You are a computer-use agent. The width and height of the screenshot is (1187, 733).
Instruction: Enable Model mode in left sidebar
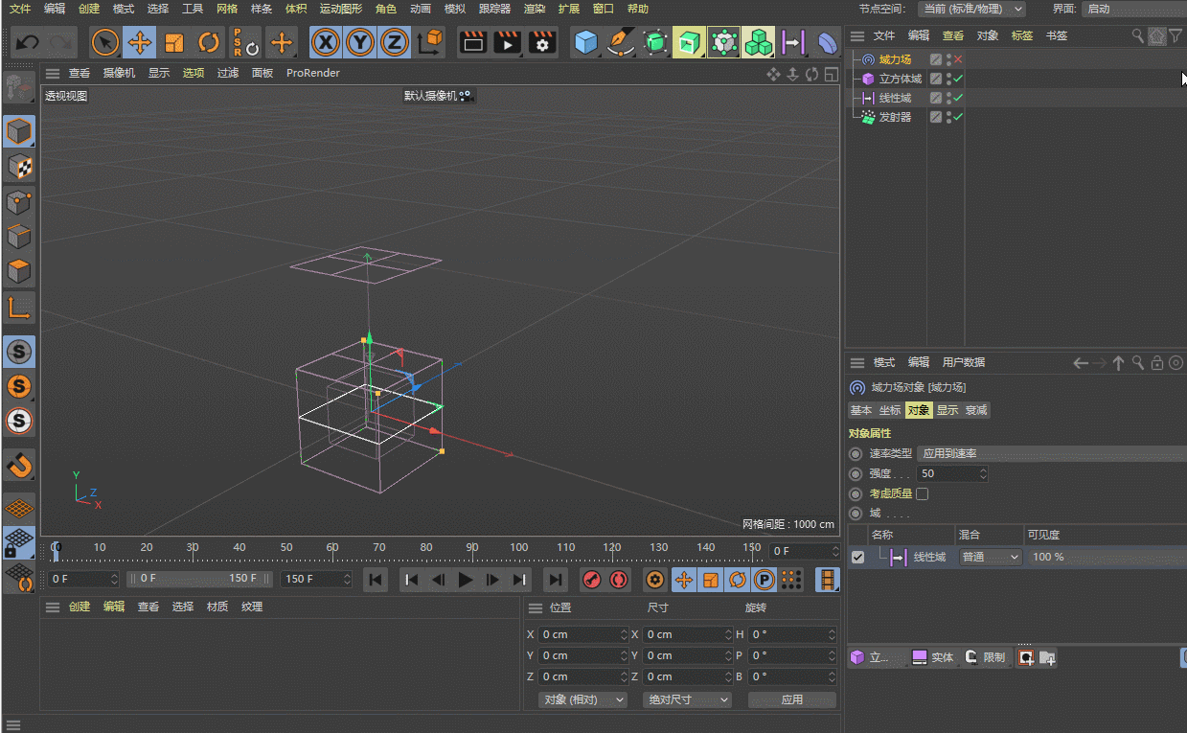click(x=19, y=131)
